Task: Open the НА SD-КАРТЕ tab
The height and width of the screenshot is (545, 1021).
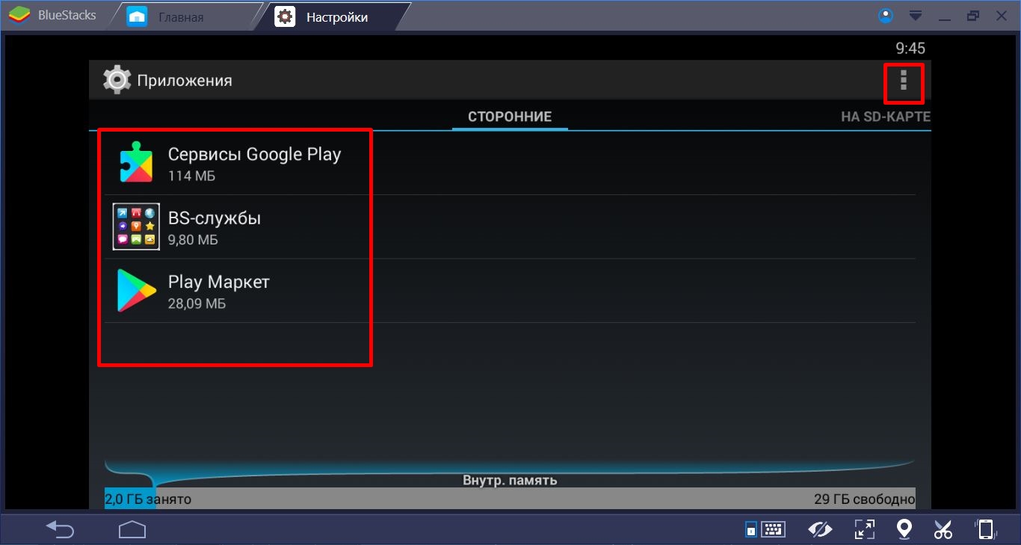Action: [885, 117]
